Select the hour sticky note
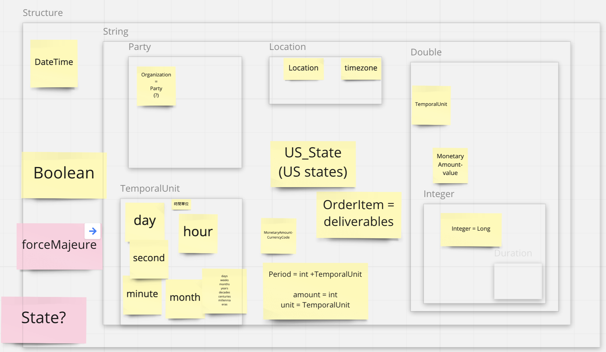Viewport: 606px width, 352px height. click(x=198, y=233)
